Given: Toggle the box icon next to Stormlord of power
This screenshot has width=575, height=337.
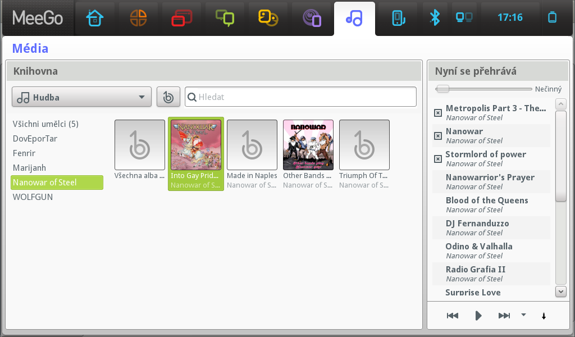Looking at the screenshot, I should pyautogui.click(x=438, y=159).
